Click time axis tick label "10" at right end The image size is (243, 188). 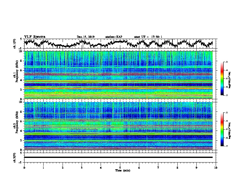pos(216,168)
